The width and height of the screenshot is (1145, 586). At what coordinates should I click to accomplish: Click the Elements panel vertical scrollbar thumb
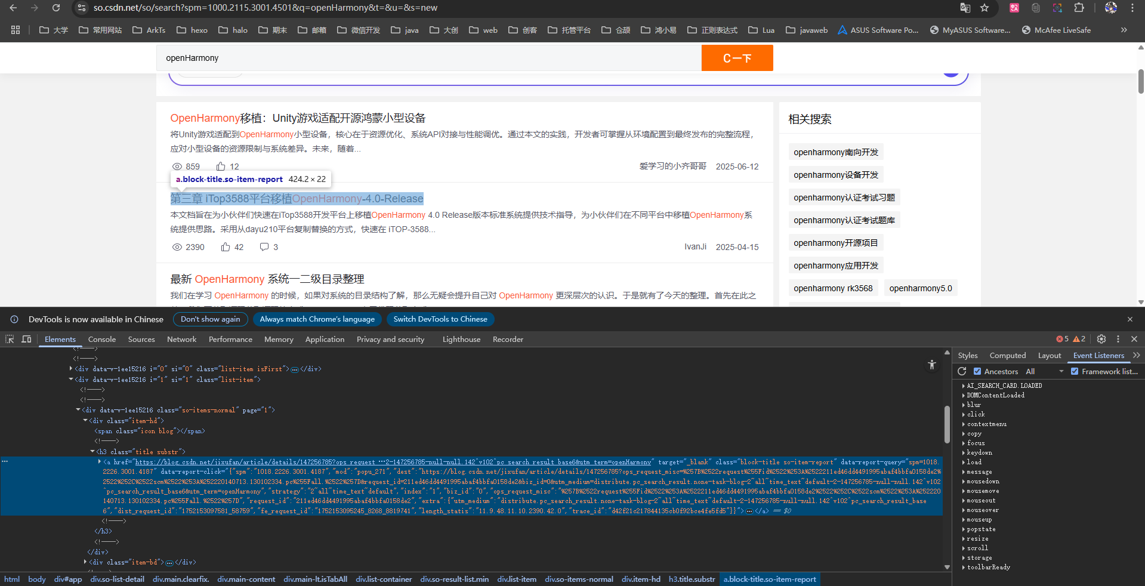(947, 424)
